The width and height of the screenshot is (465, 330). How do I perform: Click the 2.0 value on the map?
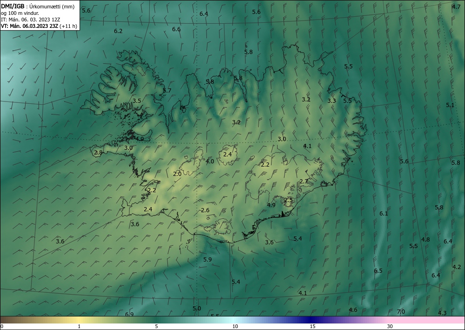(177, 174)
